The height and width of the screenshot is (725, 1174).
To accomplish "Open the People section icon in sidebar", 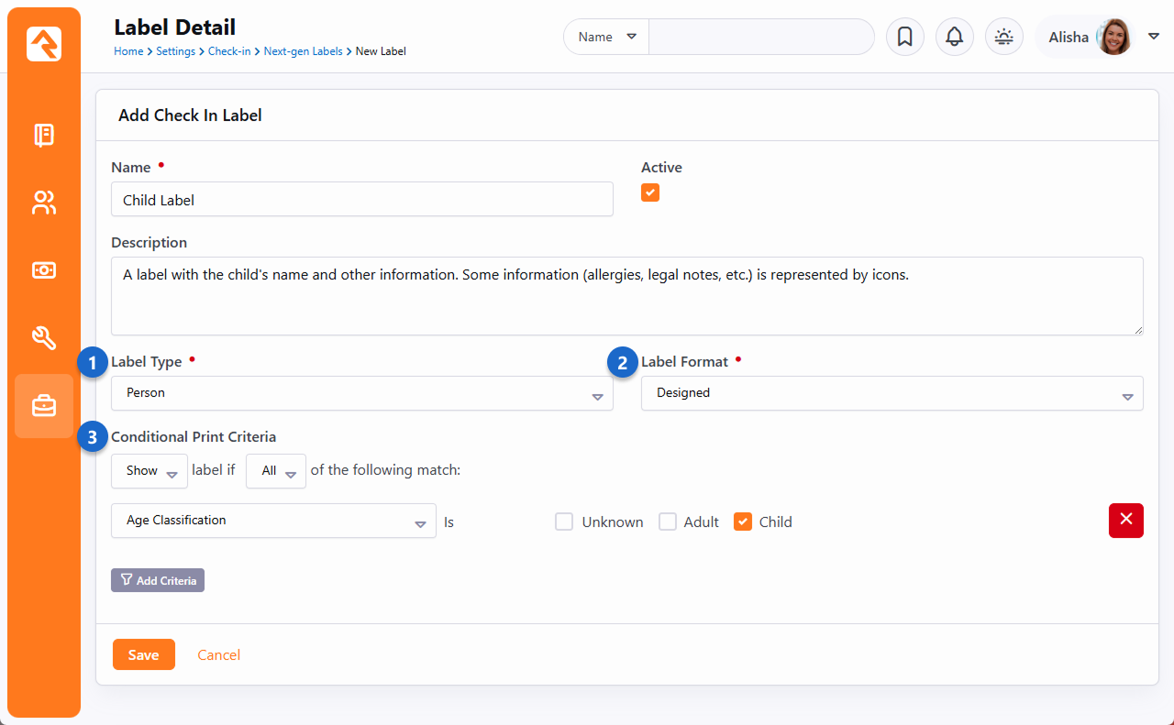I will point(44,203).
